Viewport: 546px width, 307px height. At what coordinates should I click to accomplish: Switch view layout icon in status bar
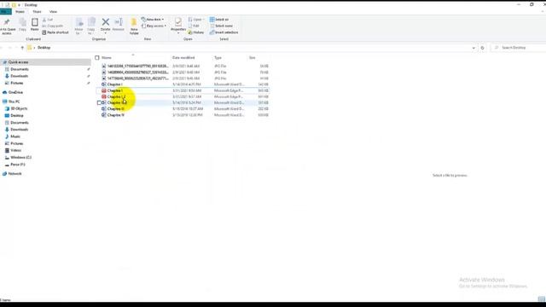click(x=541, y=299)
